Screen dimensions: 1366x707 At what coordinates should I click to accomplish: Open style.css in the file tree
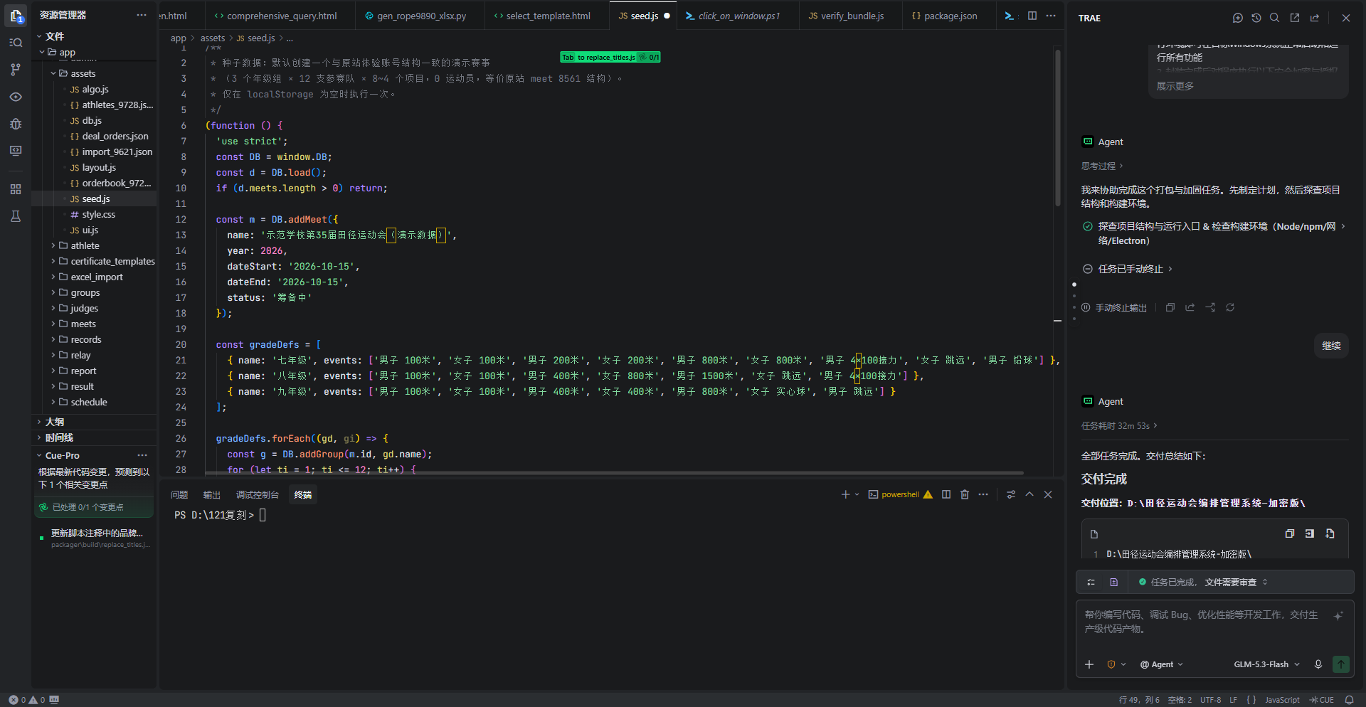98,214
